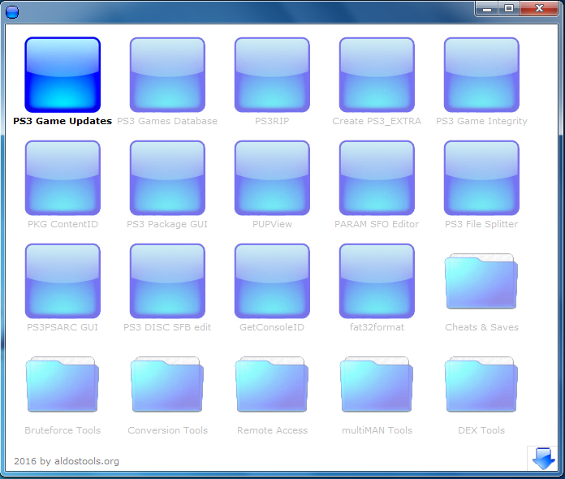The height and width of the screenshot is (479, 565).
Task: Click the PS3 Package GUI label
Action: (x=167, y=224)
